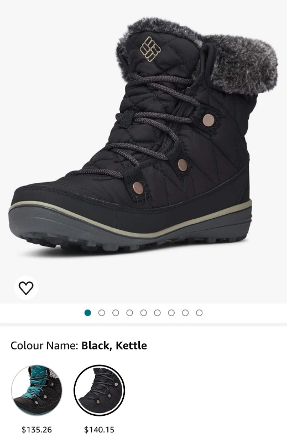
Task: Go to second image carousel dot
Action: point(102,313)
